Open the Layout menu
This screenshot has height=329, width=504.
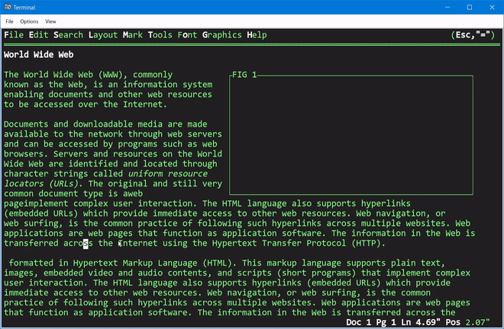tap(103, 34)
